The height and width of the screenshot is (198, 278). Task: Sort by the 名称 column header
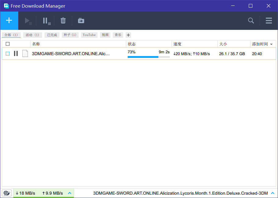(78, 44)
